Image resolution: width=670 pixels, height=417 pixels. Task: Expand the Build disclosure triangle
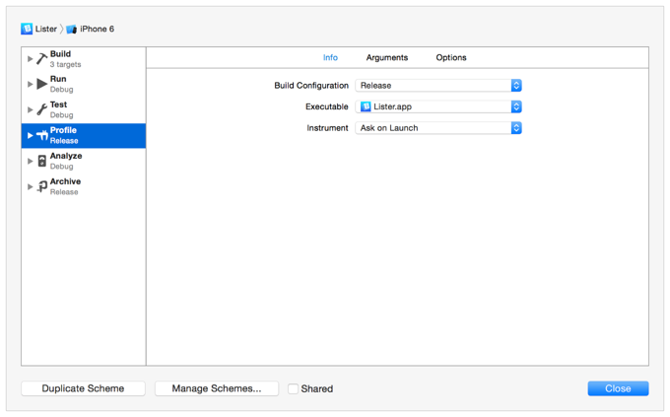coord(30,58)
